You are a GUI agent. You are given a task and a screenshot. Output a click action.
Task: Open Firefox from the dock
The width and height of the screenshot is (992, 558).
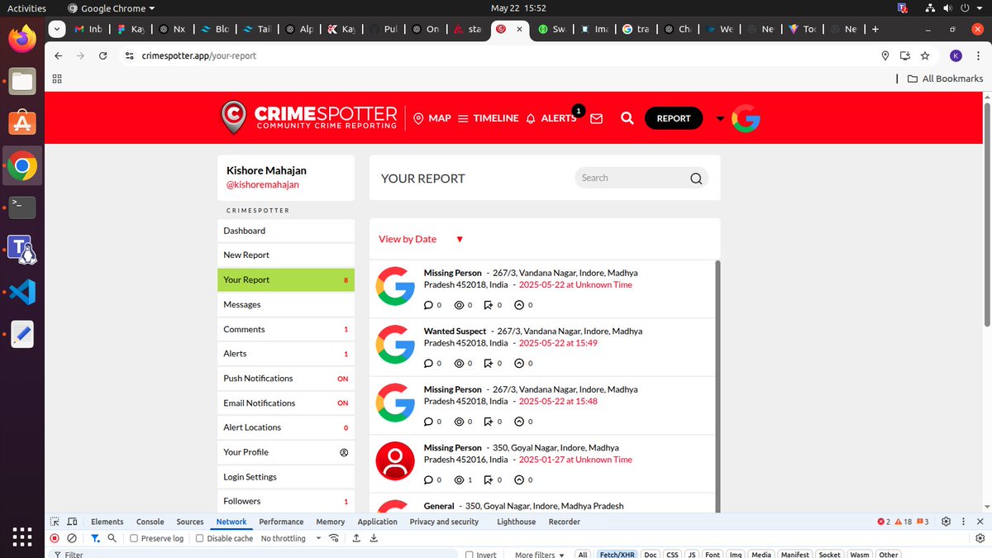coord(22,39)
